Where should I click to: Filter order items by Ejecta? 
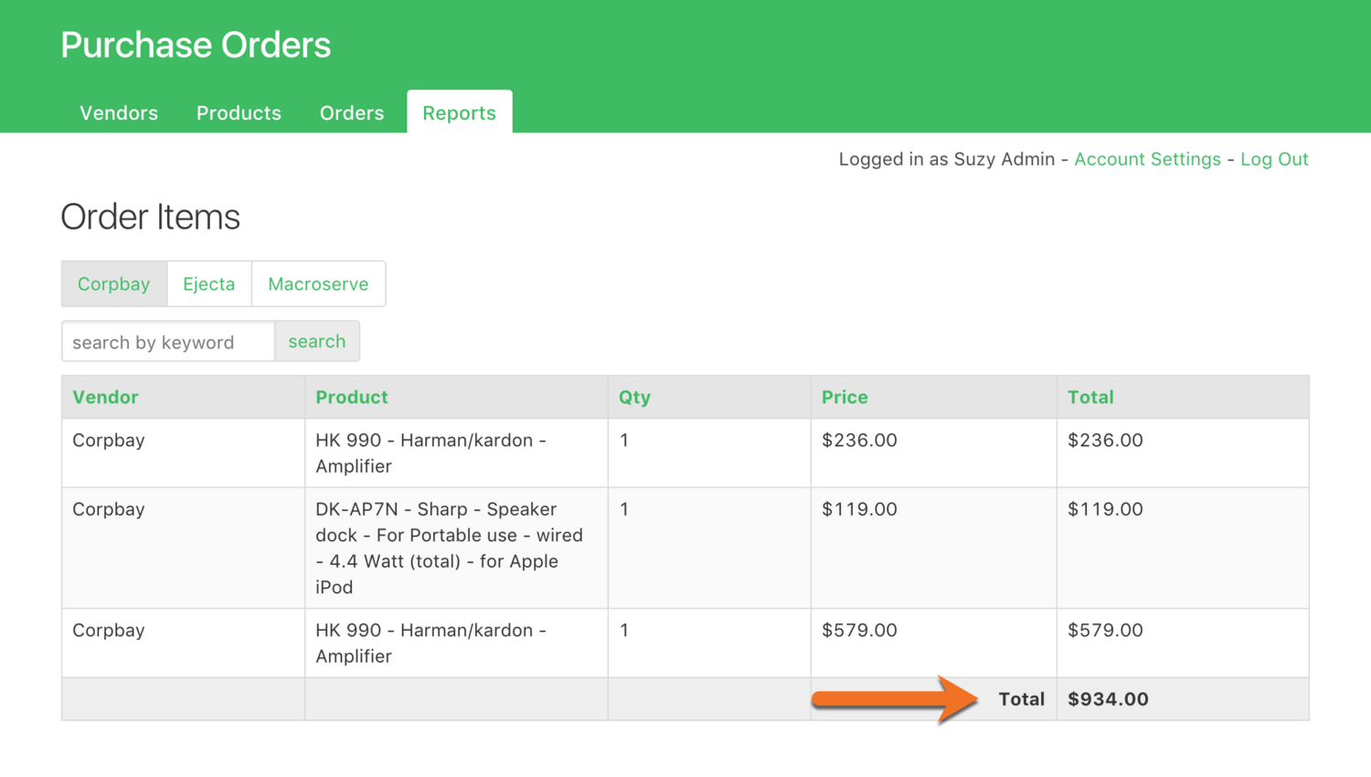coord(209,284)
